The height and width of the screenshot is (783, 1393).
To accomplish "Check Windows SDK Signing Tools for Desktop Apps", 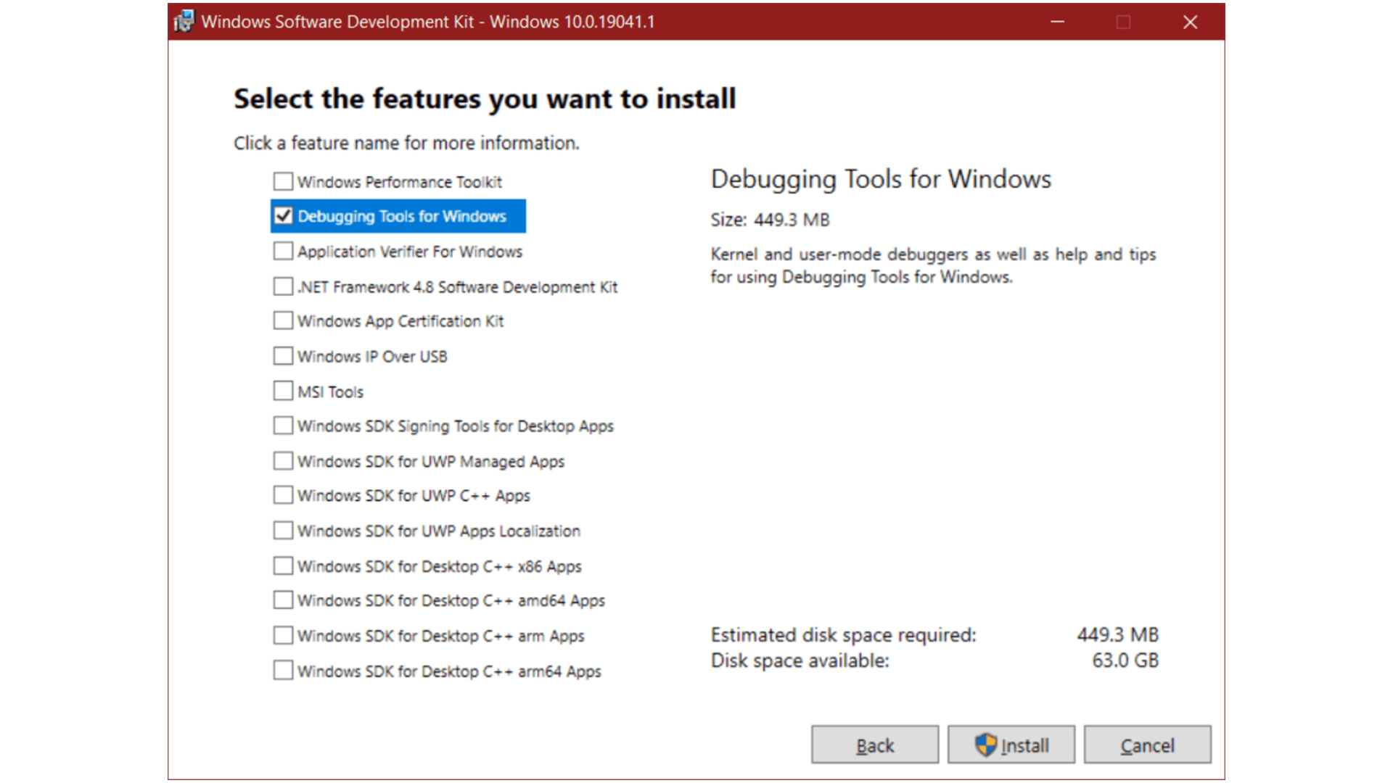I will [x=283, y=426].
